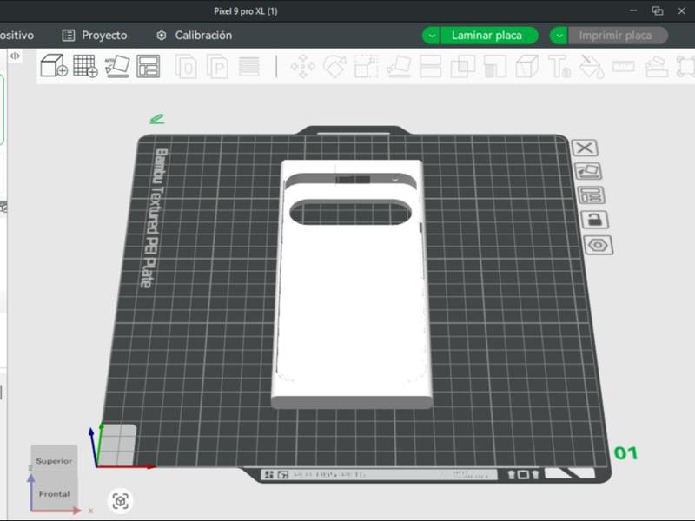Screen dimensions: 695x521
Task: Maximize the Bambu Studio window
Action: (x=658, y=10)
